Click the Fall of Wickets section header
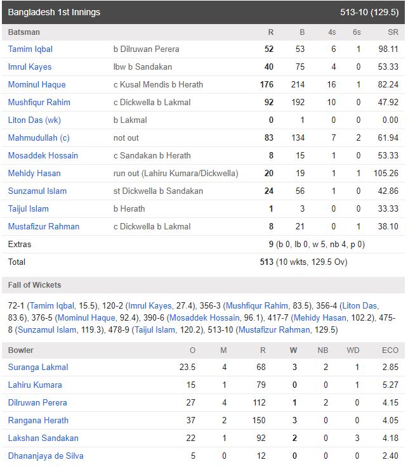This screenshot has width=408, height=467. 35,285
